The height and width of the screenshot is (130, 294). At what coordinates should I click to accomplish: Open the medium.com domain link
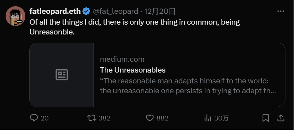122,59
